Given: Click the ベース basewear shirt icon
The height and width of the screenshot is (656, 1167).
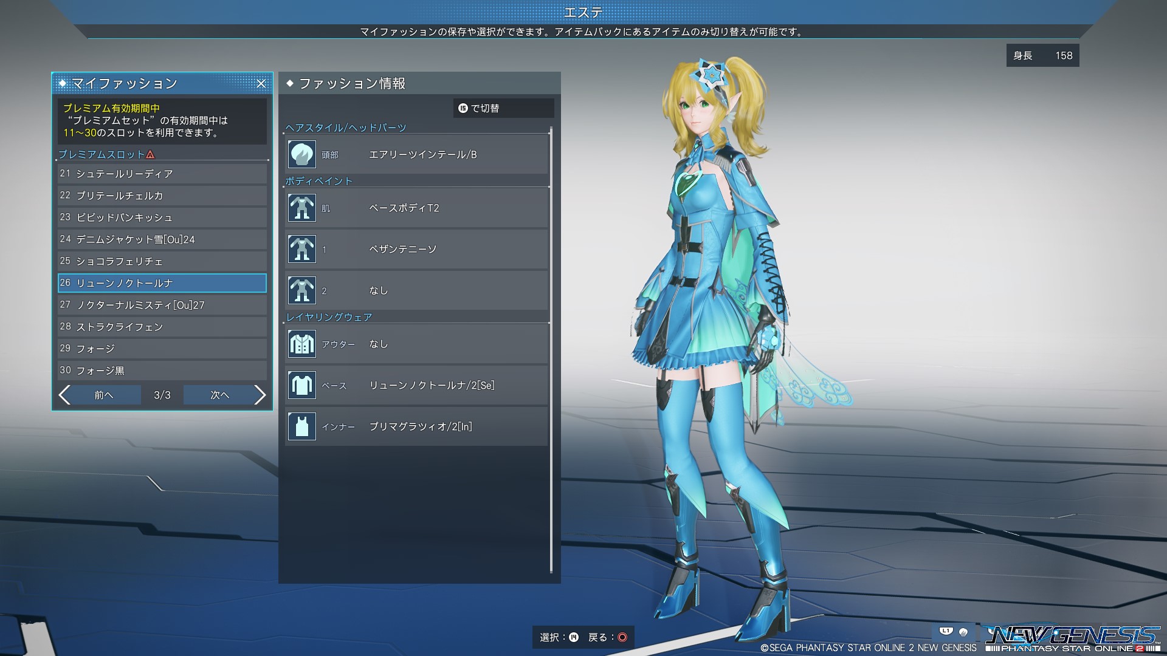Looking at the screenshot, I should 301,385.
